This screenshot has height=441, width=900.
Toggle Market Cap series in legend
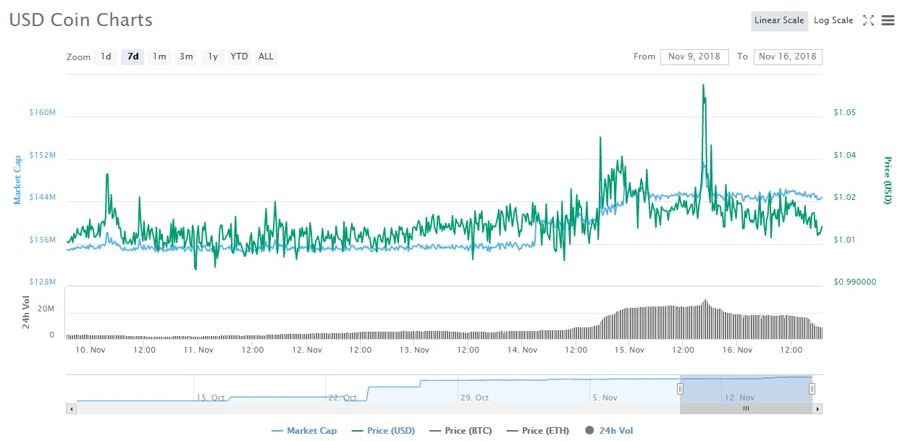[304, 431]
